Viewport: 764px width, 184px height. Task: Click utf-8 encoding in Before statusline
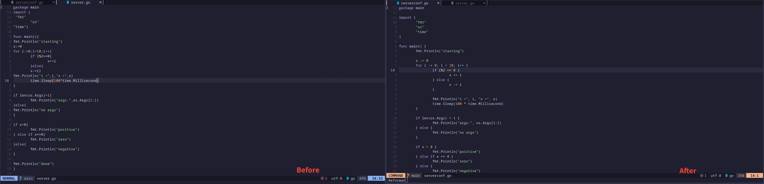click(337, 178)
